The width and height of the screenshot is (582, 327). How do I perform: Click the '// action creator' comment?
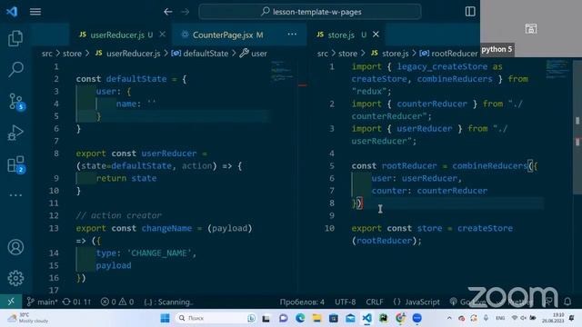click(119, 215)
